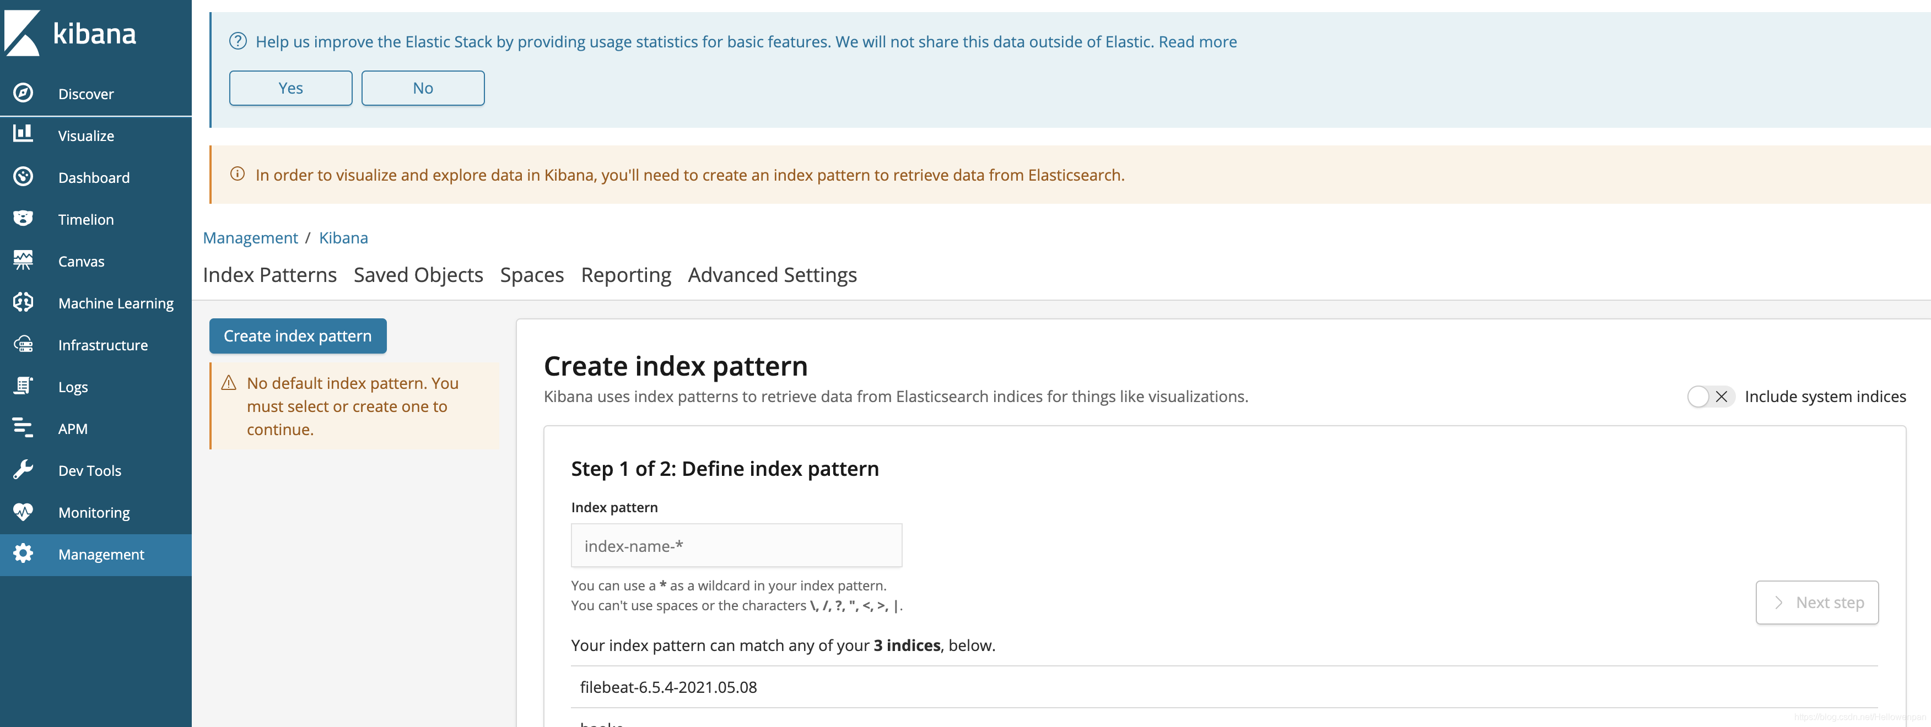Switch to the Spaces tab
Viewport: 1931px width, 727px height.
(x=531, y=275)
